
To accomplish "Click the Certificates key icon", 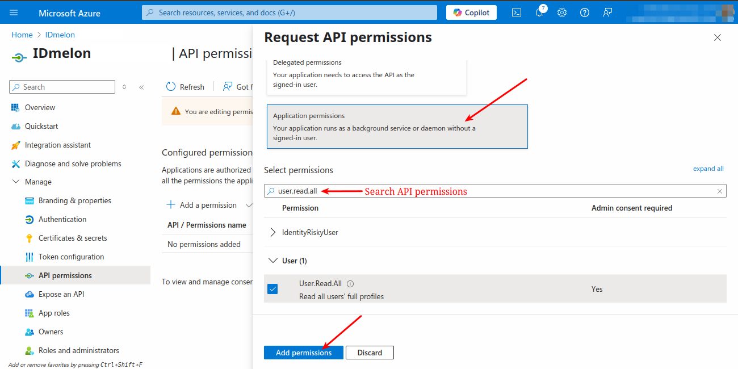I will (29, 238).
